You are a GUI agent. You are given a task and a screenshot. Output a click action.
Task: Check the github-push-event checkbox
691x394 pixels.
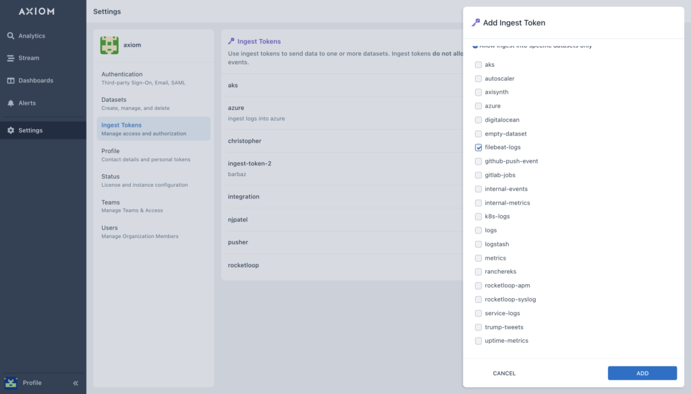(478, 161)
